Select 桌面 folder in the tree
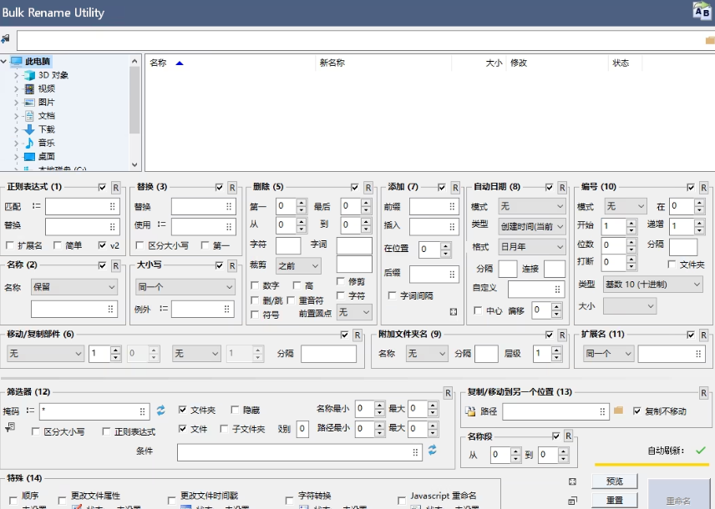 point(47,156)
